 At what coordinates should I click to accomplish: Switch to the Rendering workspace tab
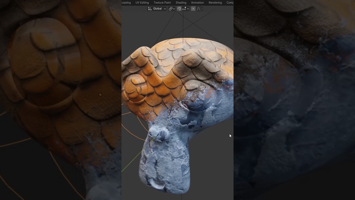(215, 2)
